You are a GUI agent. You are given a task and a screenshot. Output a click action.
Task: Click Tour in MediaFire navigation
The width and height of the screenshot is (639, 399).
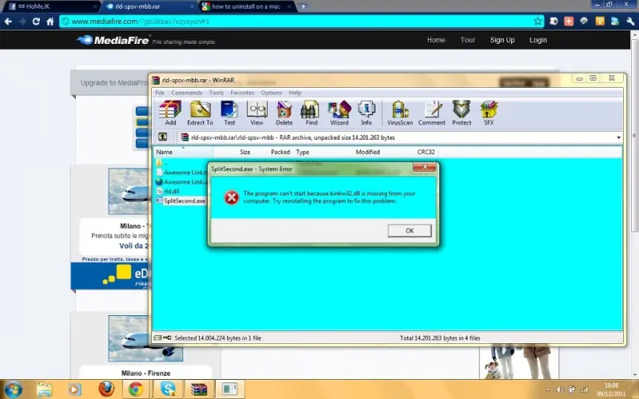point(468,40)
